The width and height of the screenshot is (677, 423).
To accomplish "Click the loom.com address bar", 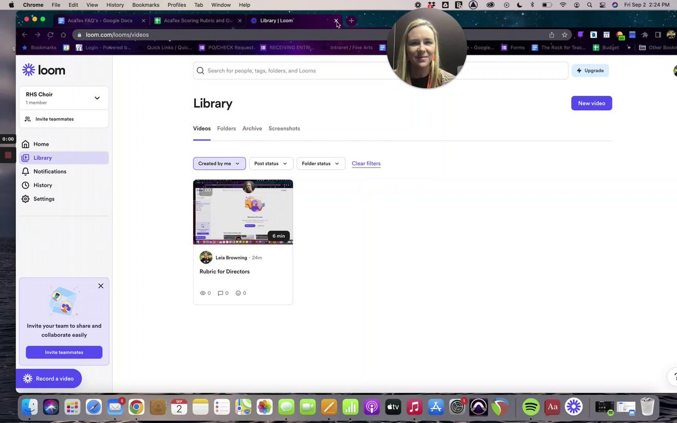I will (x=312, y=35).
